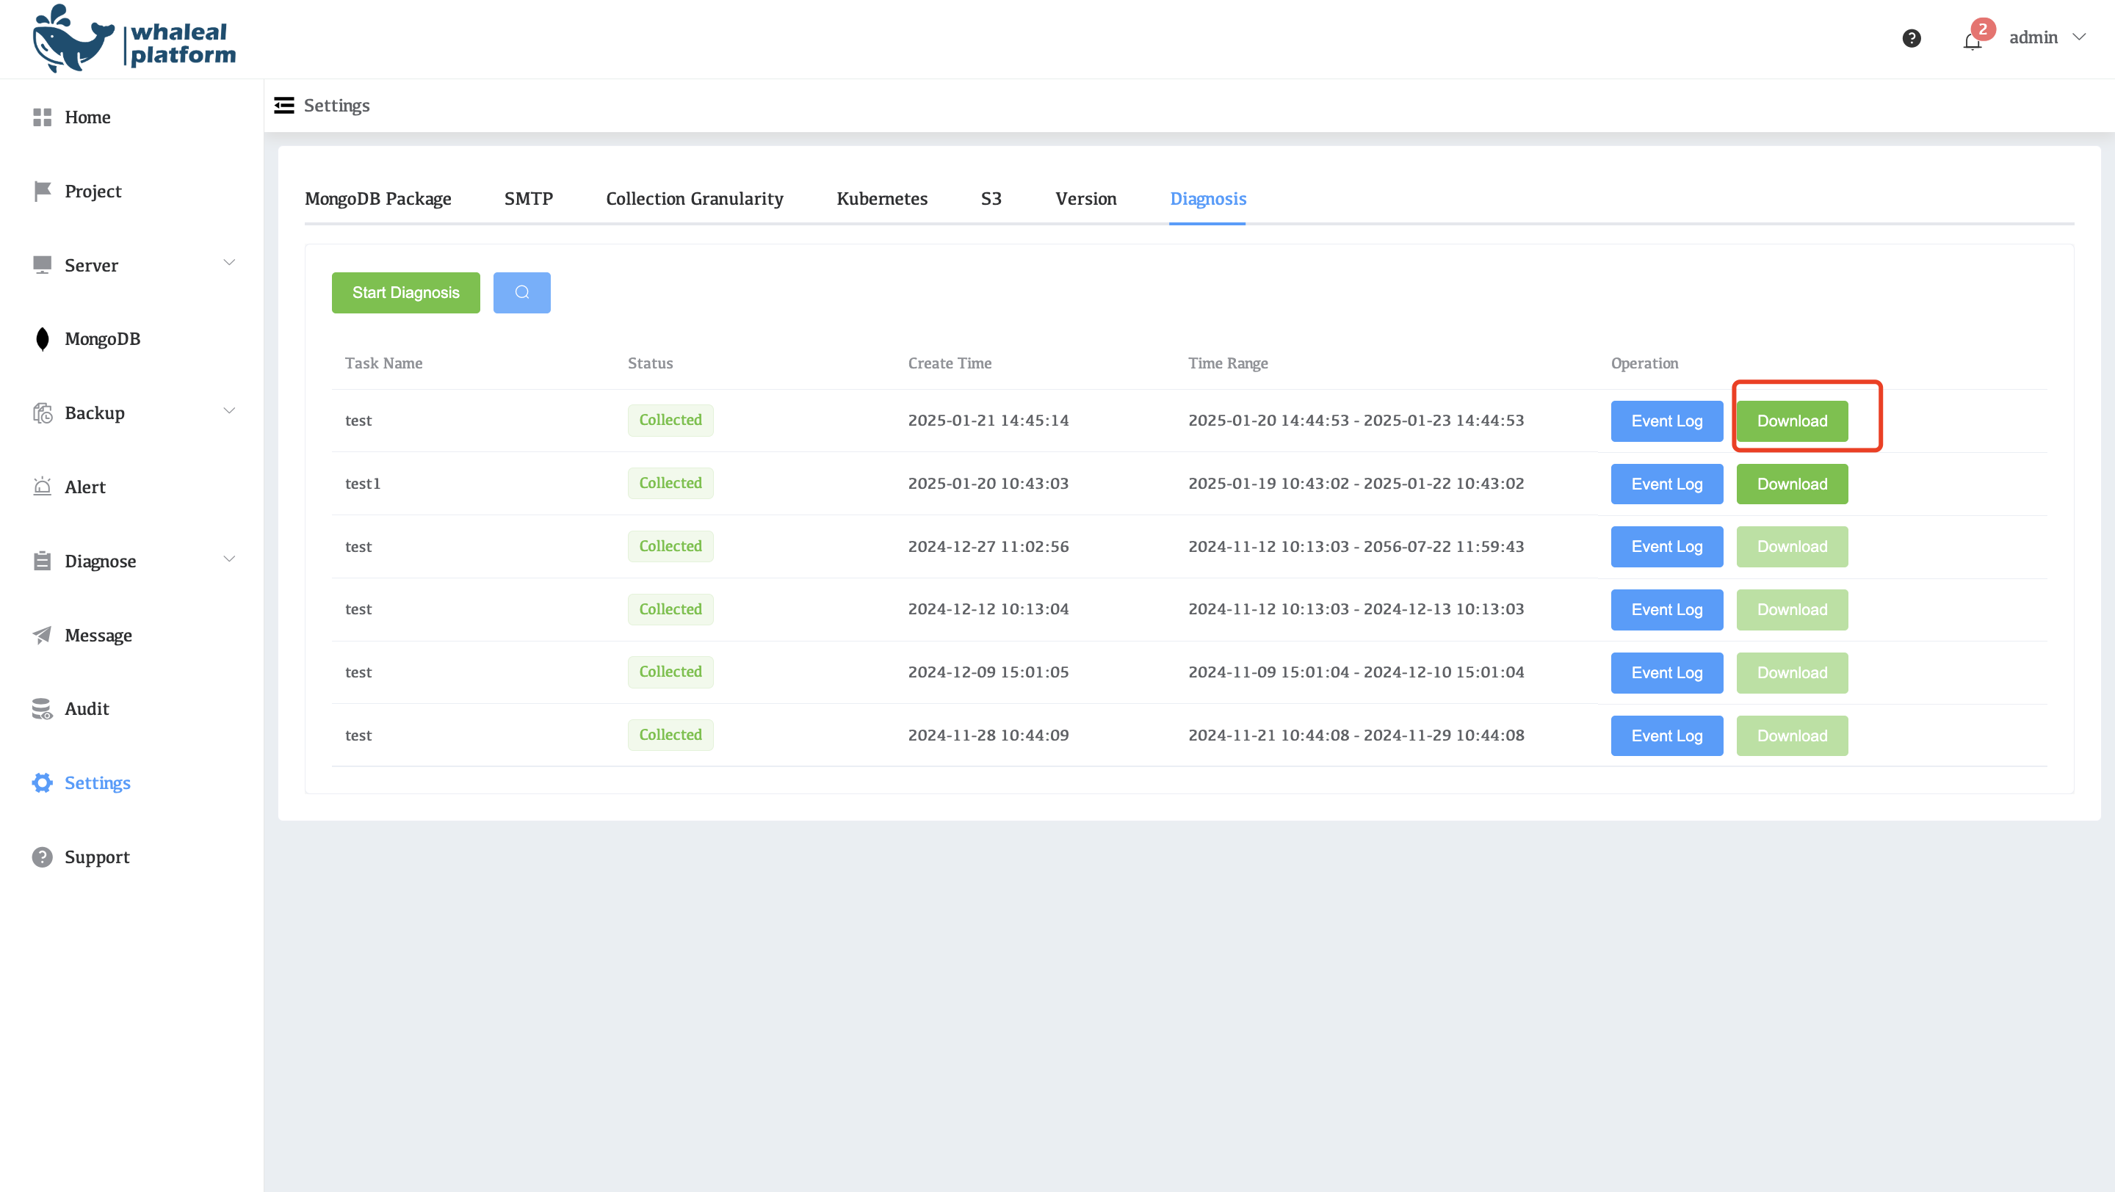Download the test1 diagnosis result
Screen dimensions: 2115x1192
tap(1792, 483)
